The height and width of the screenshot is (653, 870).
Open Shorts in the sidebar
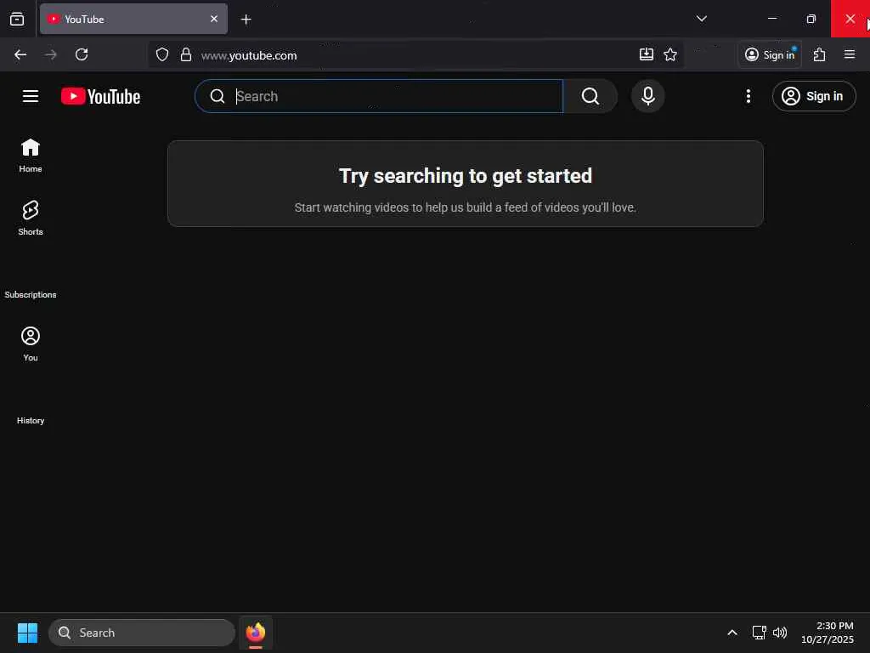click(31, 219)
